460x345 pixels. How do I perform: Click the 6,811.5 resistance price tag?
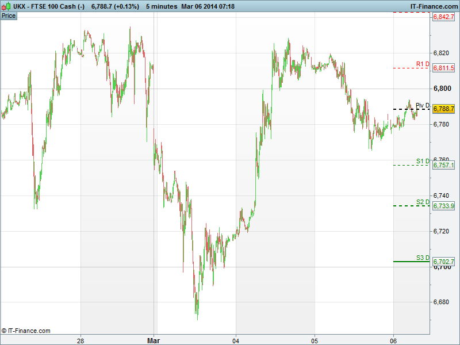[x=443, y=68]
